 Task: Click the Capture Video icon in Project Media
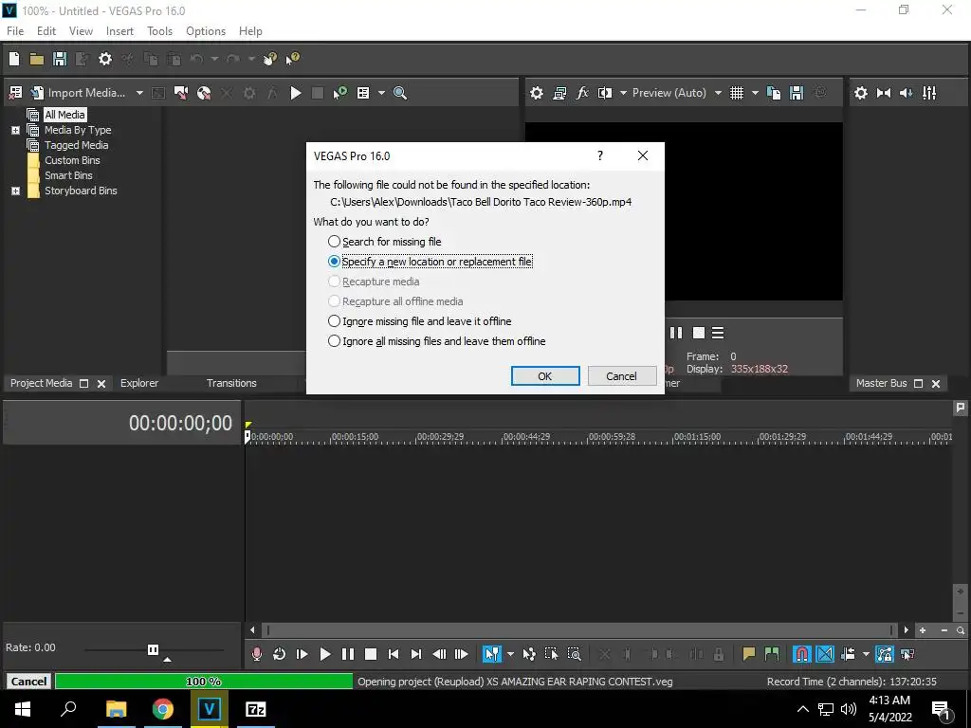pyautogui.click(x=181, y=93)
